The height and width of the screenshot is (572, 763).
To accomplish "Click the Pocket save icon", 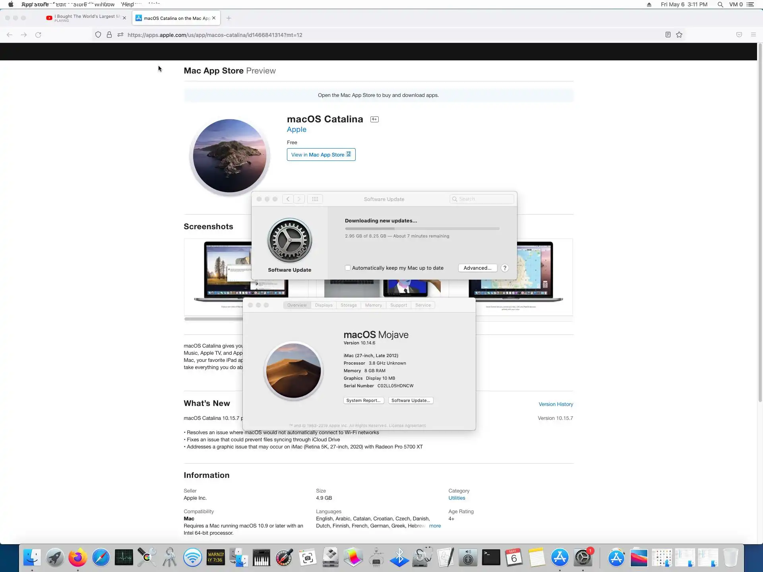I will [x=739, y=35].
